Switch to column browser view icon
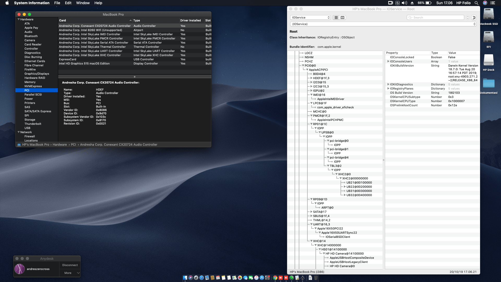The width and height of the screenshot is (501, 282). click(x=343, y=17)
